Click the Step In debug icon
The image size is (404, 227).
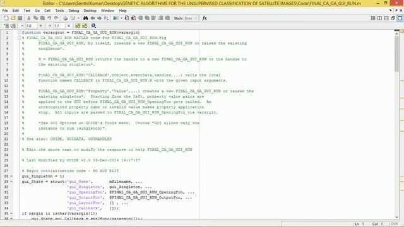[x=147, y=18]
